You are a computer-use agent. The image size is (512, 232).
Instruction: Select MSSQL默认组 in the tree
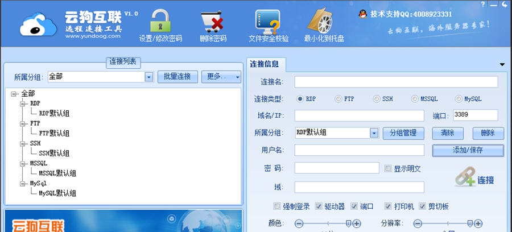[57, 173]
